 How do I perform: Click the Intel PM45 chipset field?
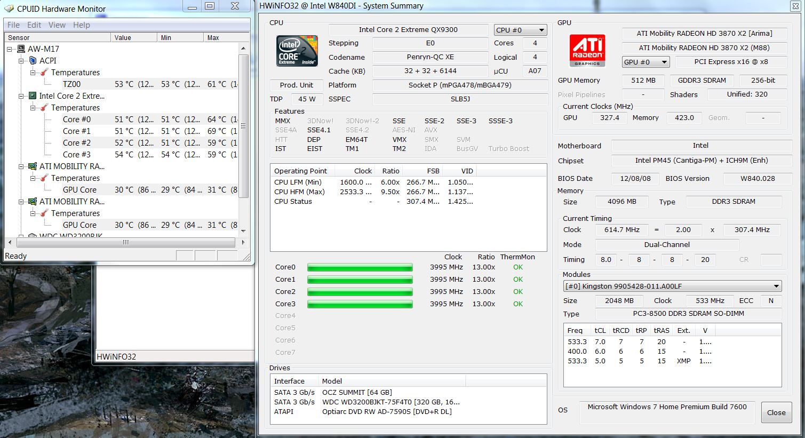[x=701, y=161]
